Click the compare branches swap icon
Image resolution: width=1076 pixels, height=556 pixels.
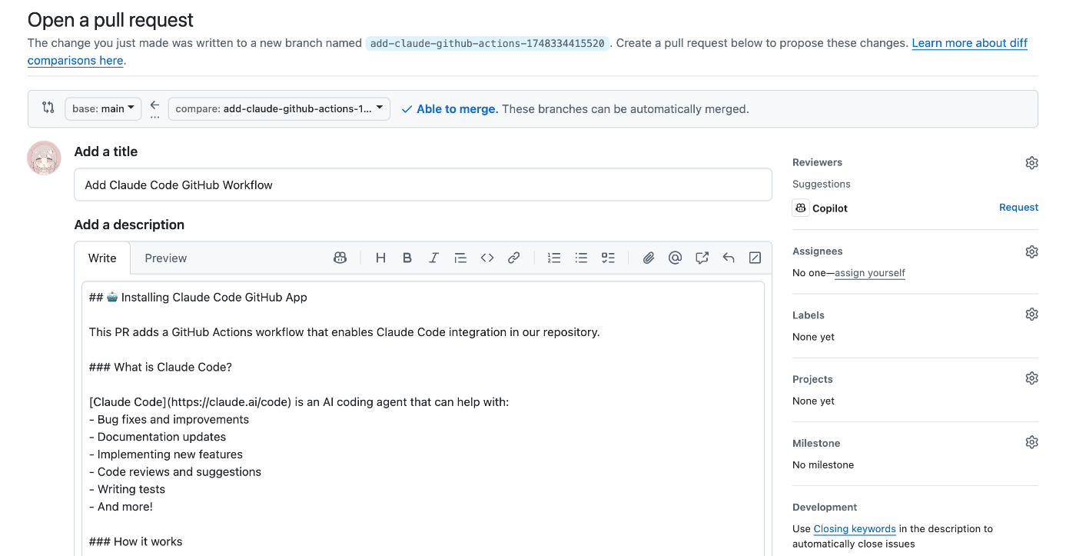pos(48,108)
